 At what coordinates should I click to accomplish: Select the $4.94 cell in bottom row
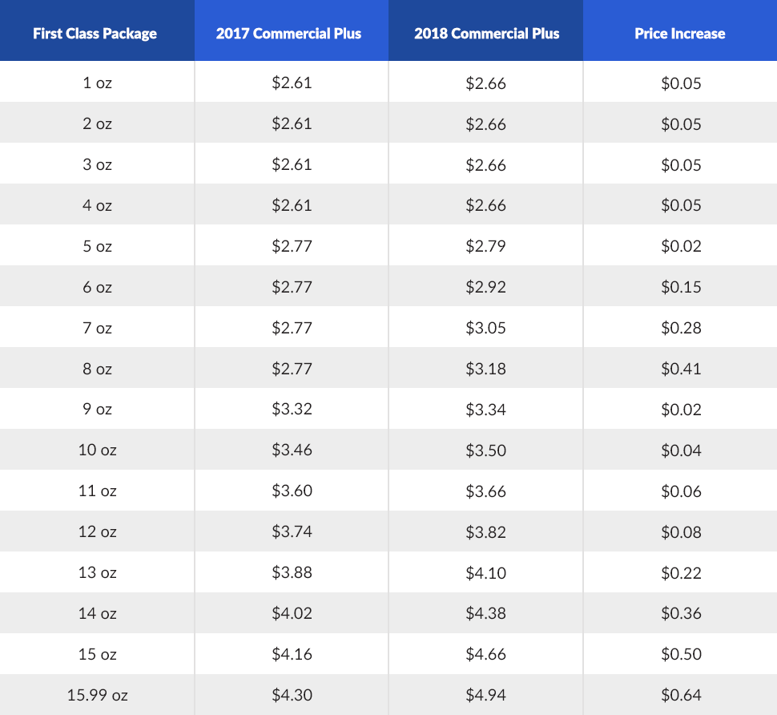coord(485,695)
